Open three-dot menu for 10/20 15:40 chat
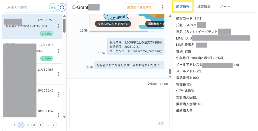 tap(59, 94)
